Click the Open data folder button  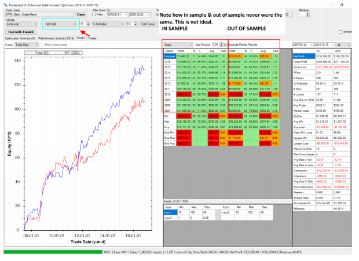coord(80,14)
